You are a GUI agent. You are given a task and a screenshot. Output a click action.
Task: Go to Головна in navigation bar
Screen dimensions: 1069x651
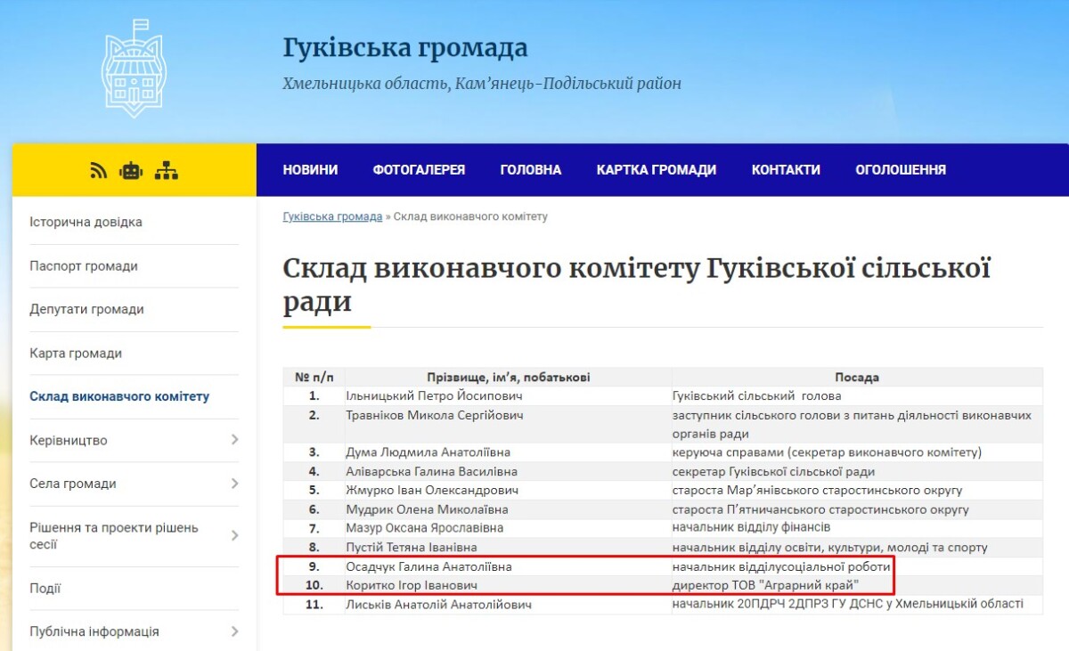pyautogui.click(x=530, y=170)
